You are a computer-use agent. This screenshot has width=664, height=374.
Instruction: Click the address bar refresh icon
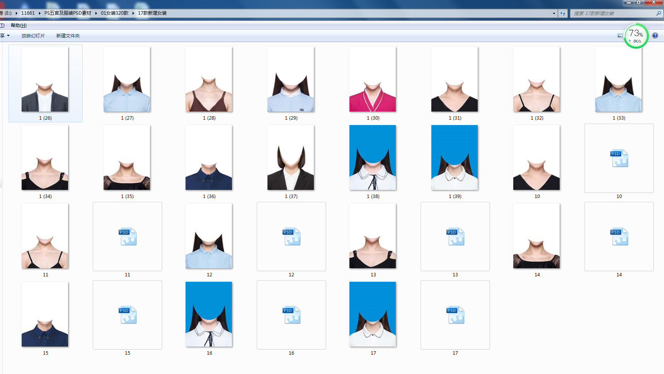563,13
